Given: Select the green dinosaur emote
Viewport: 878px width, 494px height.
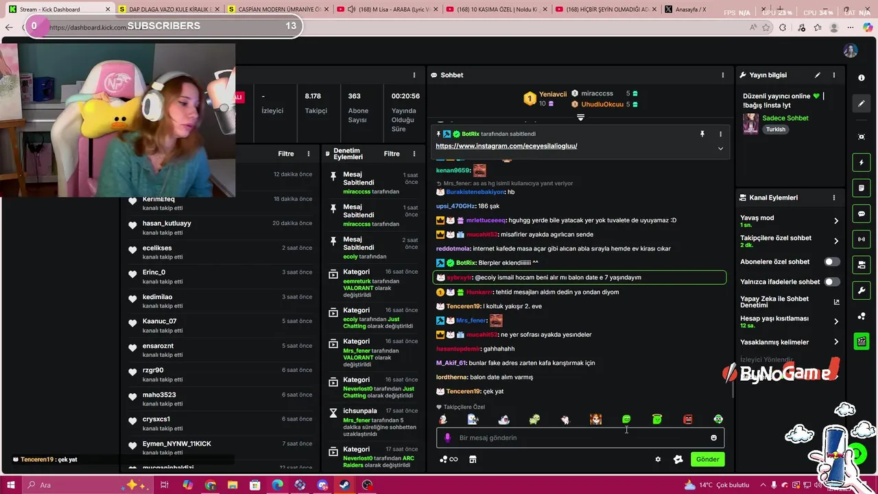Looking at the screenshot, I should click(x=534, y=419).
